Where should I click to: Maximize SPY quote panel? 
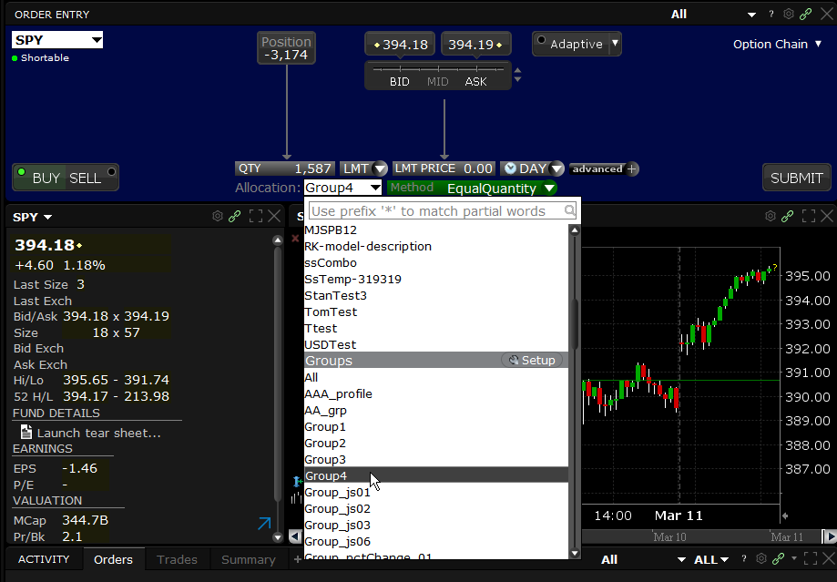(256, 216)
